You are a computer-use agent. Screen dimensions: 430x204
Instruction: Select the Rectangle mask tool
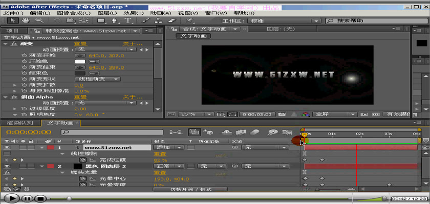click(101, 20)
